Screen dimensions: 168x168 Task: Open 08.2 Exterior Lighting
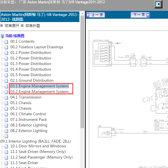pyautogui.click(x=29, y=131)
